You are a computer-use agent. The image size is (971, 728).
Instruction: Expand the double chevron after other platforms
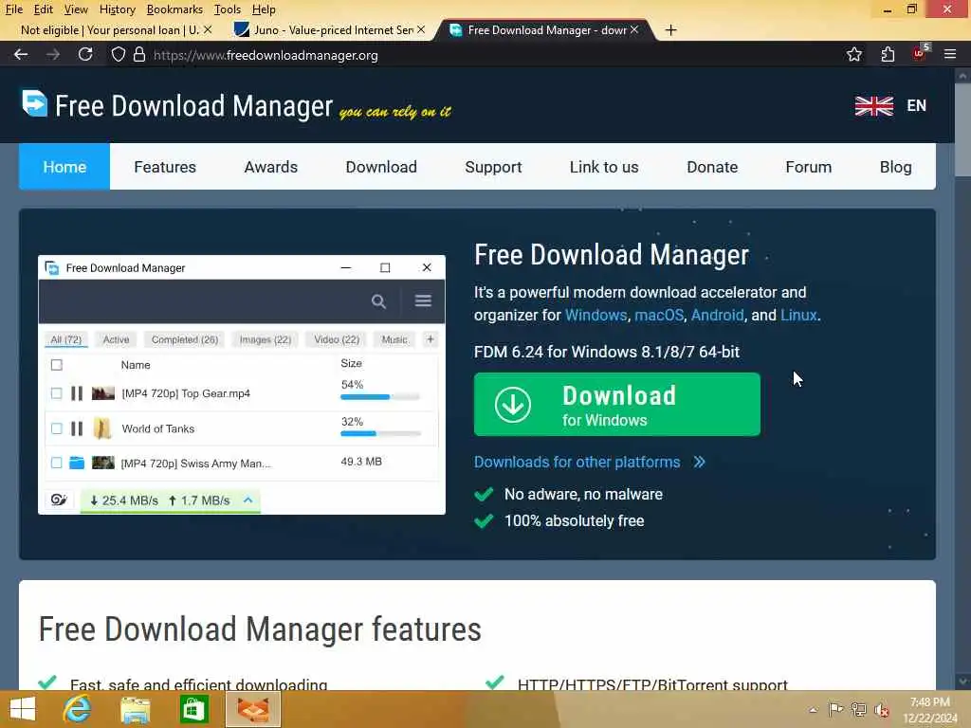[699, 462]
